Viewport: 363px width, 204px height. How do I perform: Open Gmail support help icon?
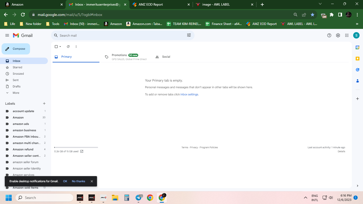point(329,35)
